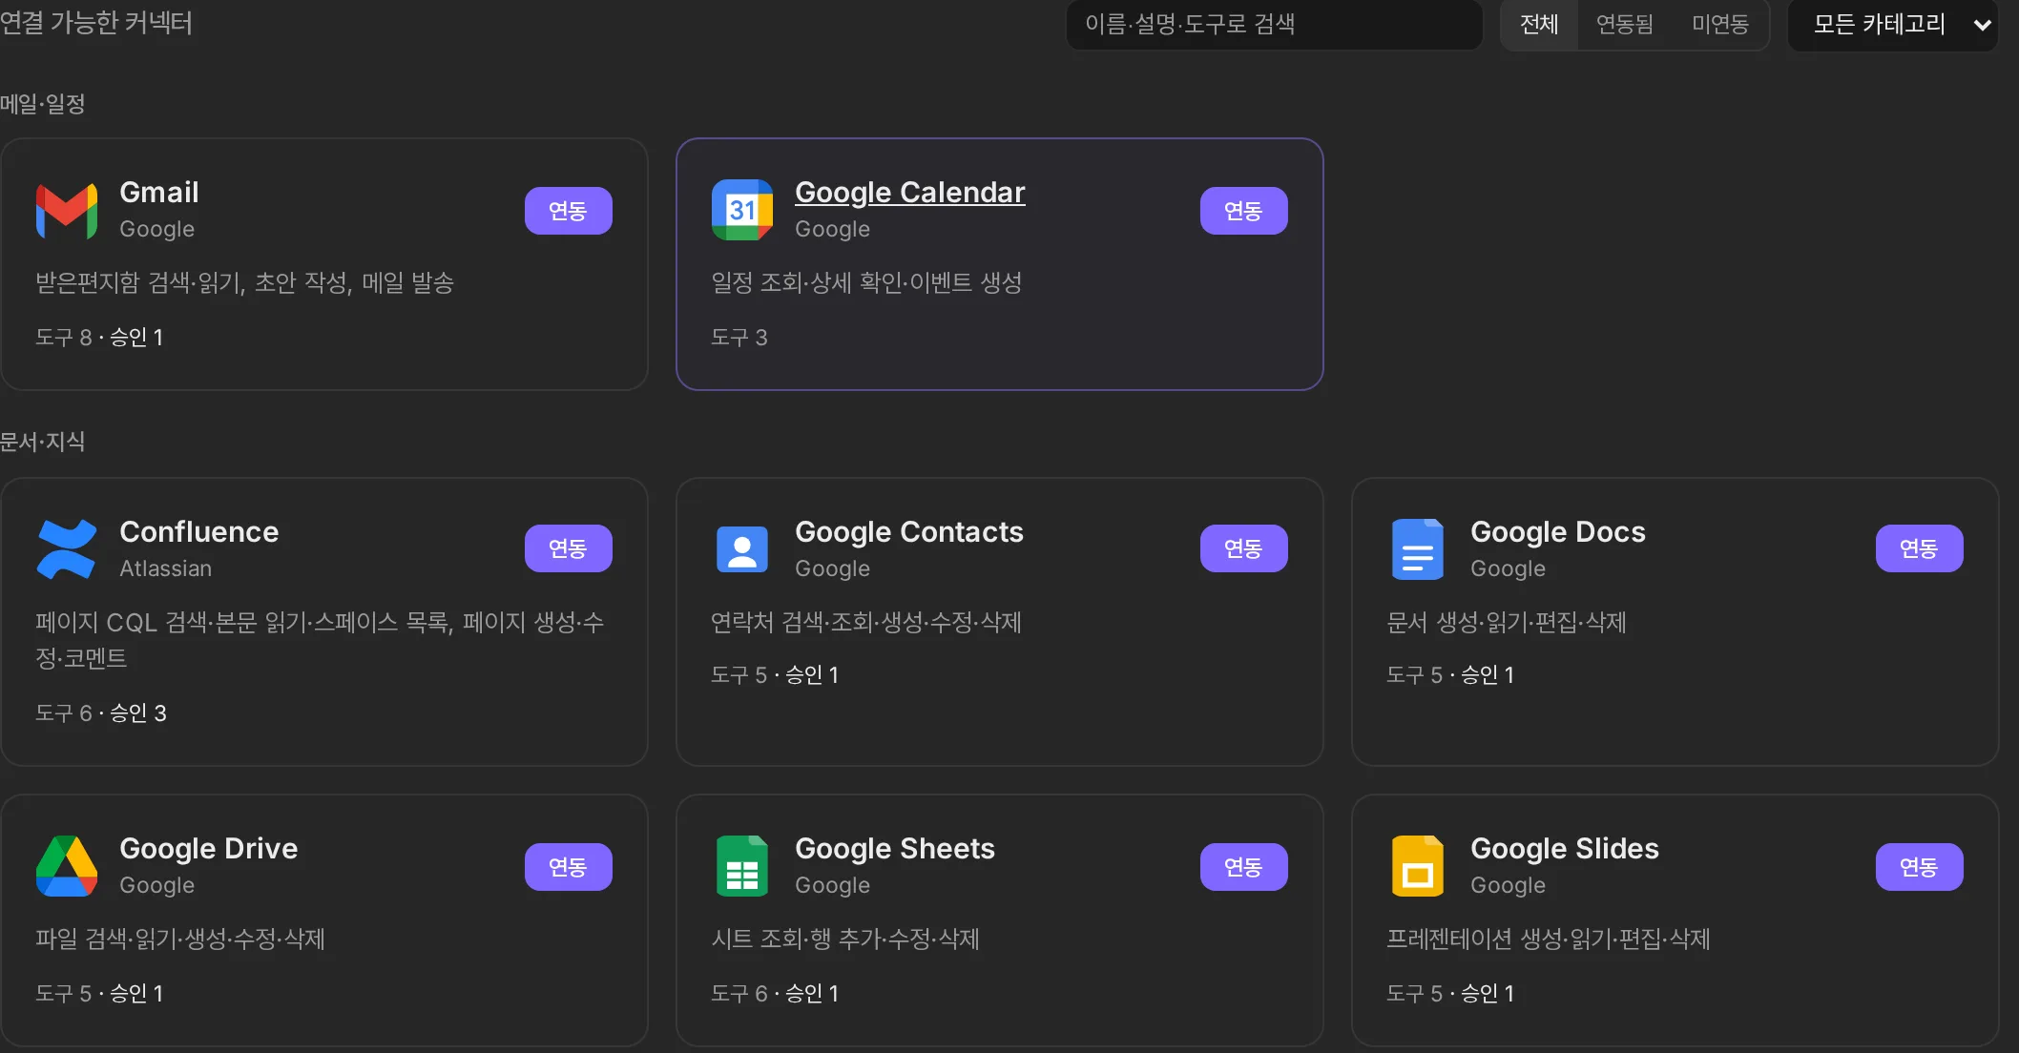Viewport: 2019px width, 1053px height.
Task: Click the 문서·지식 section heading
Action: click(x=43, y=442)
